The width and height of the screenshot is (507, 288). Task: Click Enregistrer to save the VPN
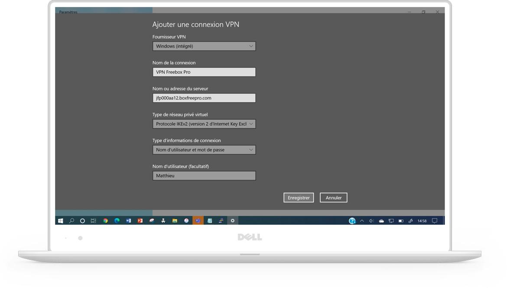pyautogui.click(x=299, y=198)
